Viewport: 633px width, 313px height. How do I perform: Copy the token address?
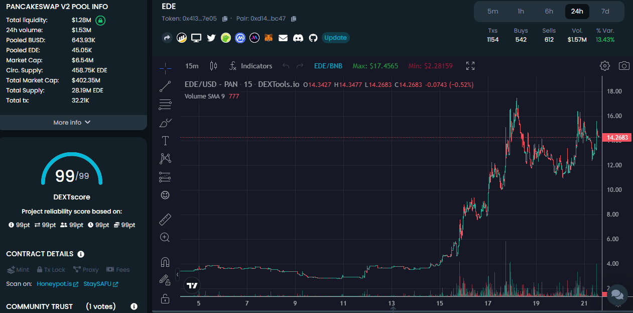[225, 19]
